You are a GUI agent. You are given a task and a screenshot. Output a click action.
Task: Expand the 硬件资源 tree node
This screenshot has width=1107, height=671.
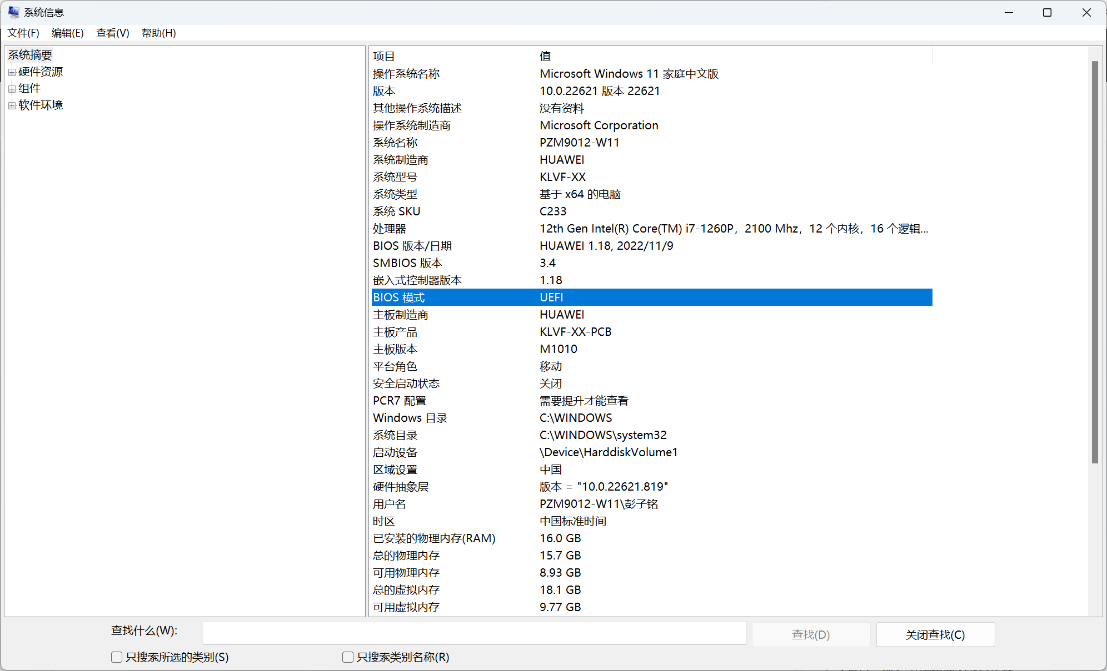[12, 72]
